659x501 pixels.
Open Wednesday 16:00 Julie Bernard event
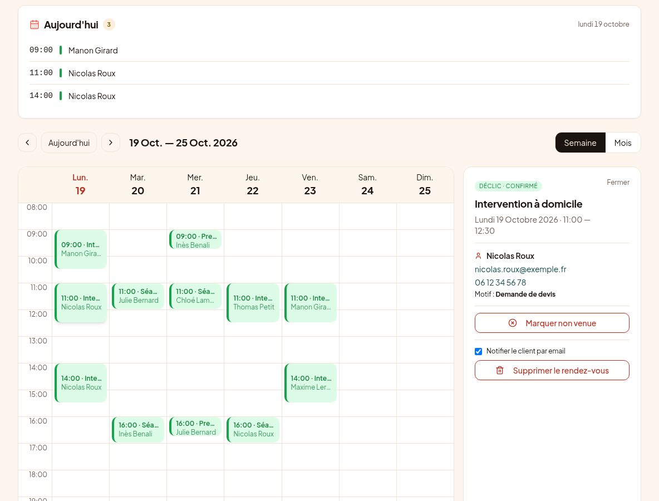point(195,426)
